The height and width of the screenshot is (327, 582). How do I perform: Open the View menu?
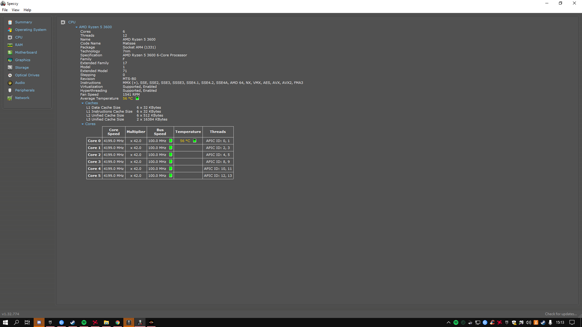pos(15,10)
